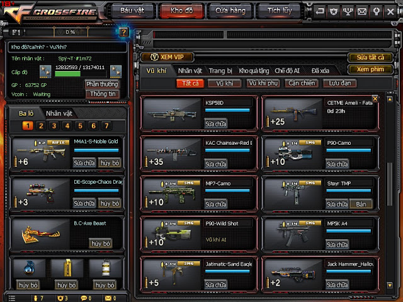The width and height of the screenshot is (403, 302).
Task: Select the Jack Hammer_Halloween shotgun icon
Action: [293, 274]
